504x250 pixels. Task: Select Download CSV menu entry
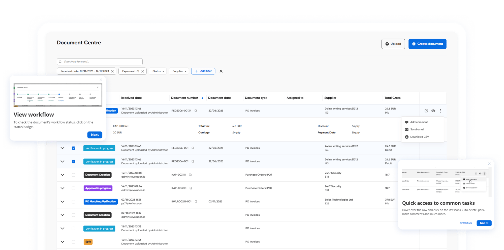pyautogui.click(x=419, y=137)
